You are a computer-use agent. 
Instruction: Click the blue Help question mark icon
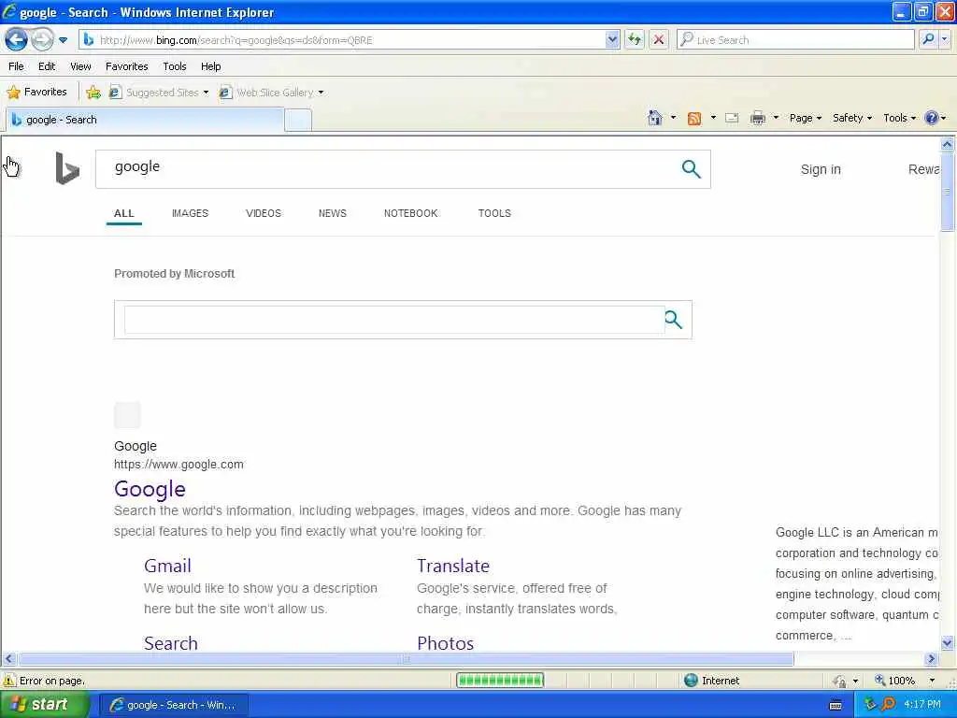tap(932, 118)
